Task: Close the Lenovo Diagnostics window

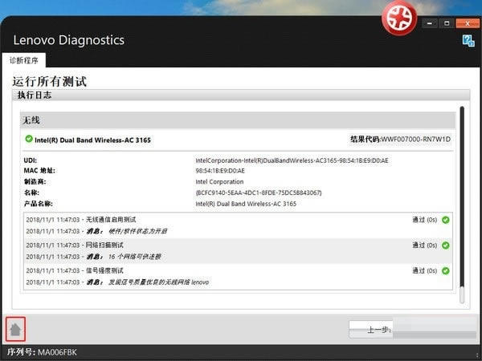Action: tap(468, 22)
